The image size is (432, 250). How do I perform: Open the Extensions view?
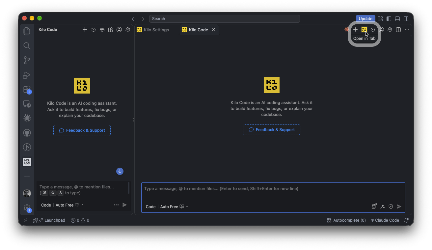pyautogui.click(x=27, y=90)
